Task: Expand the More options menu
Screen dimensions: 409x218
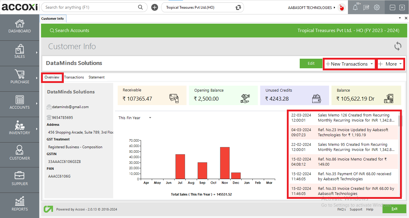Action: 390,64
